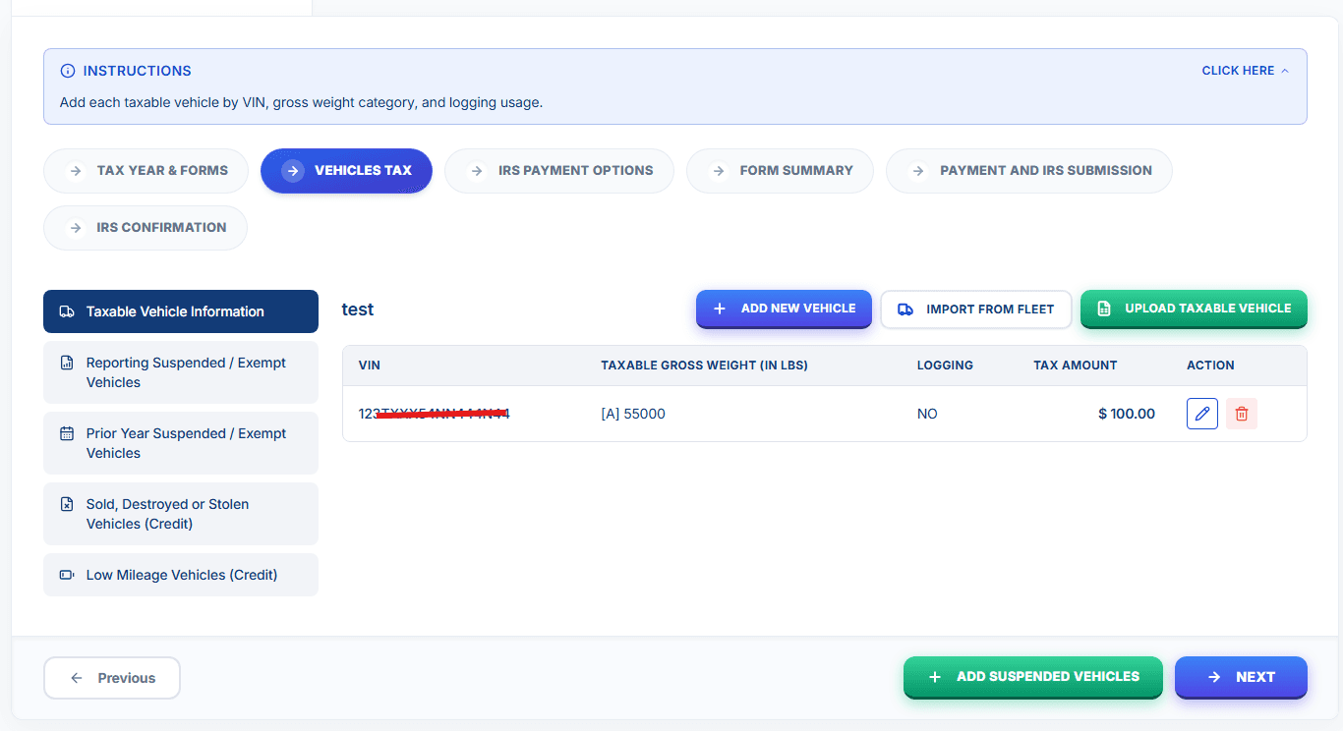The height and width of the screenshot is (731, 1343).
Task: Click the calendar icon for Prior Year Suspended
Action: pyautogui.click(x=67, y=433)
